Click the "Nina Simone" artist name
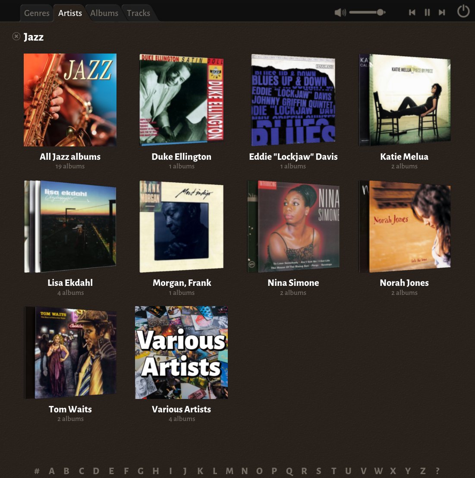475x478 pixels. point(293,283)
